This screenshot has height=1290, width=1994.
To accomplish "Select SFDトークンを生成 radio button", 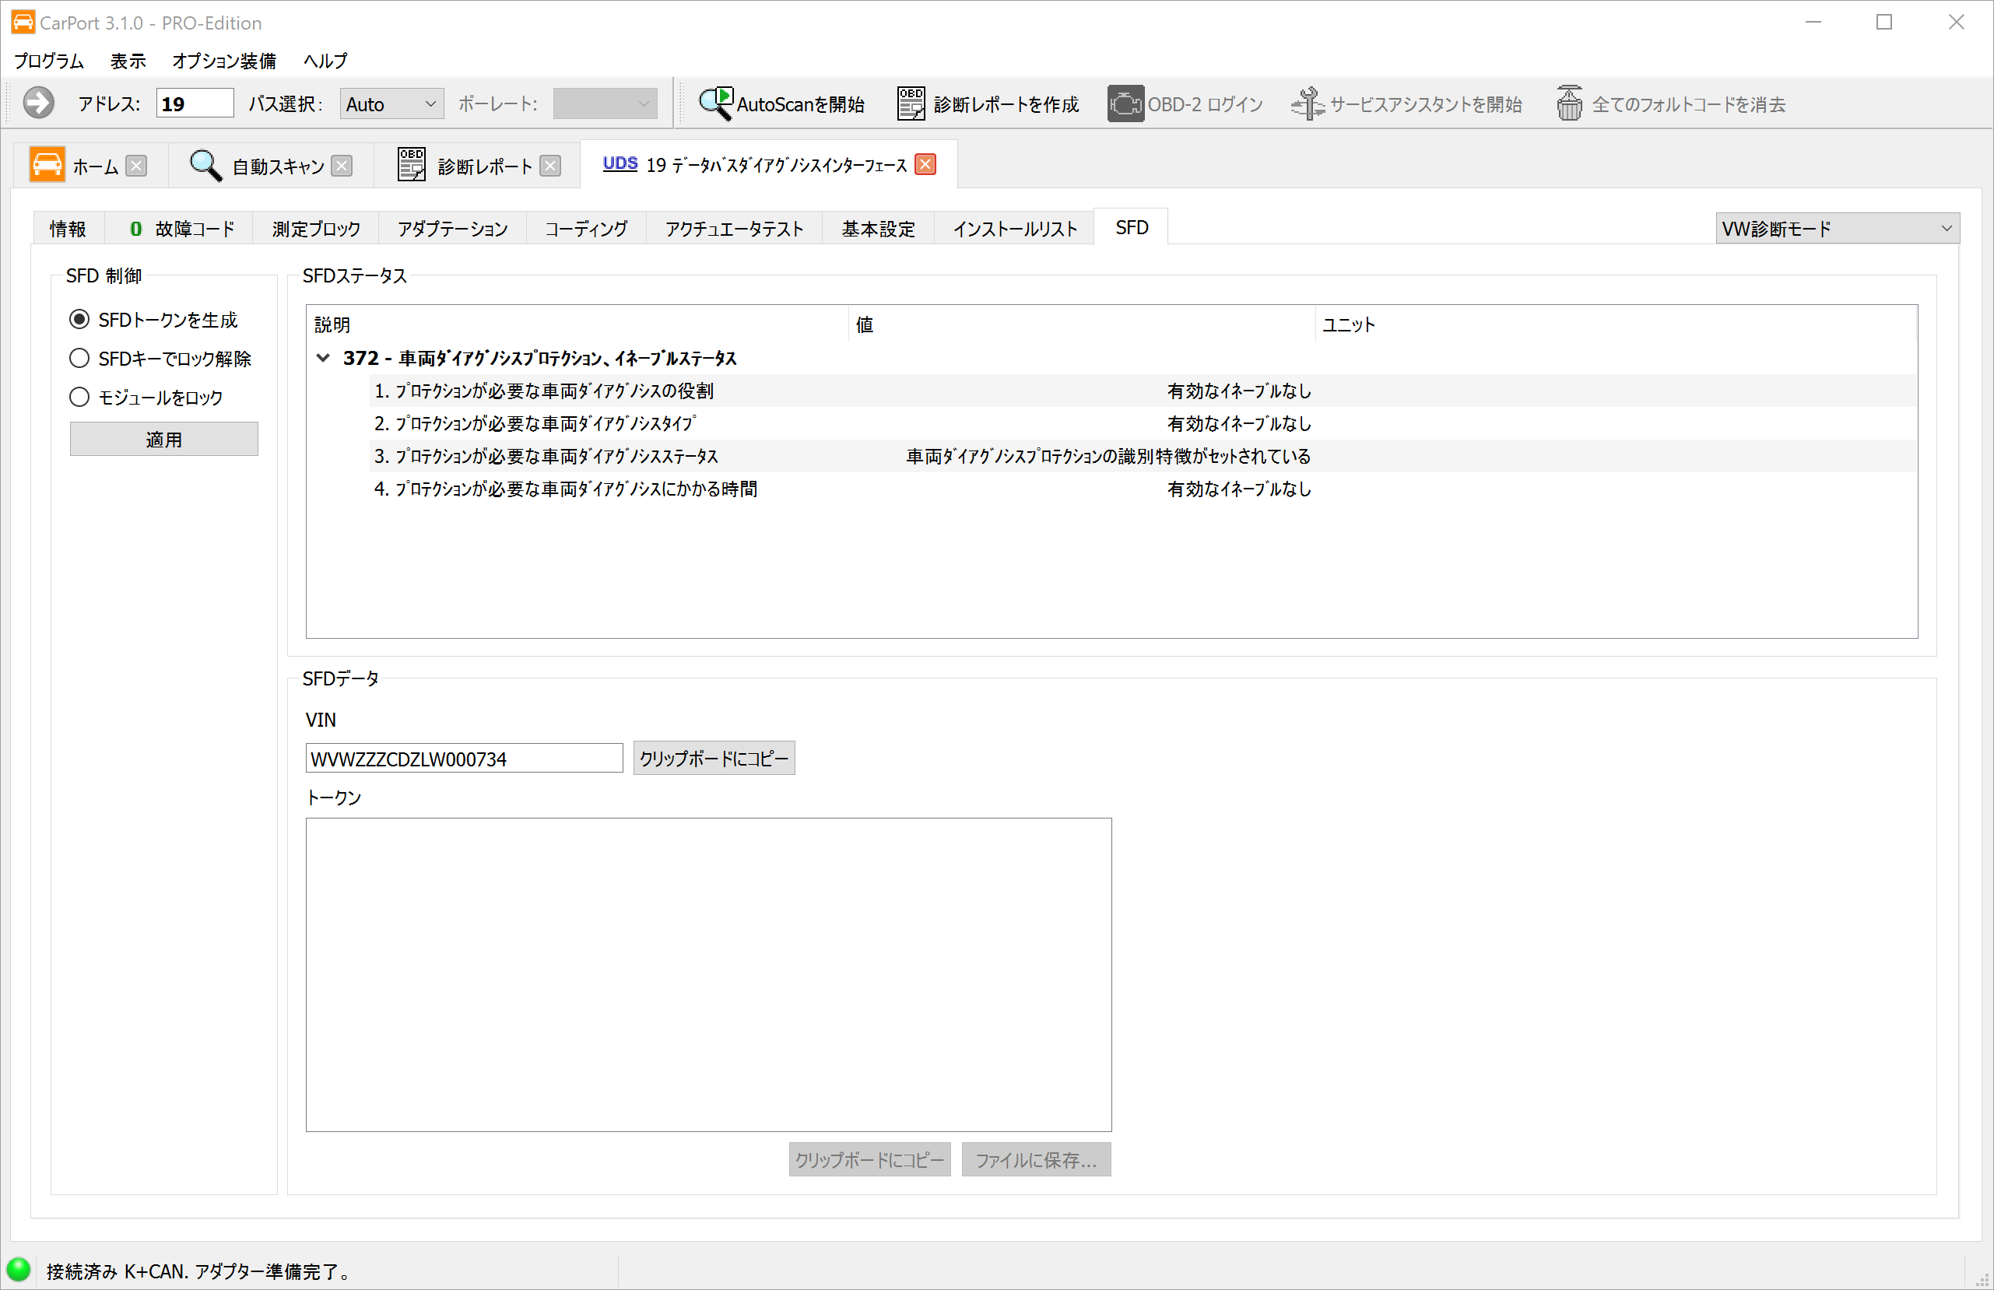I will click(79, 319).
